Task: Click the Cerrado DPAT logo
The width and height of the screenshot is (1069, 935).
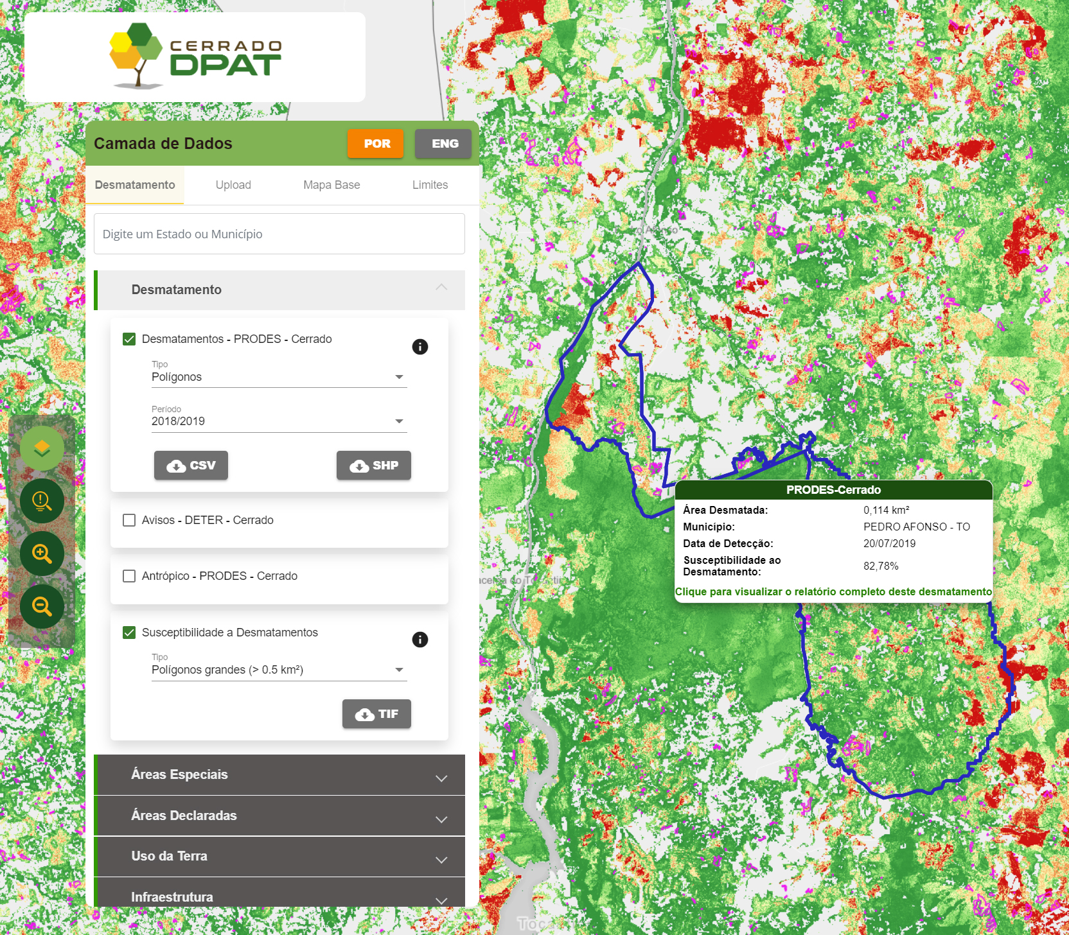Action: click(x=195, y=57)
